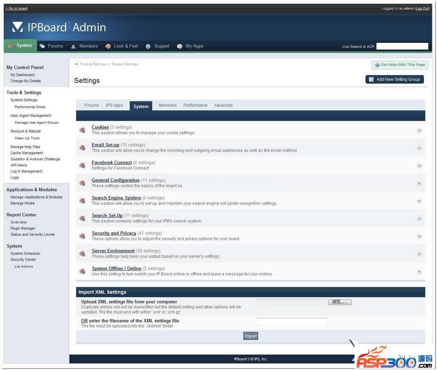Switch to the Advanced settings tab
Screen dimensions: 437x370
coord(223,105)
